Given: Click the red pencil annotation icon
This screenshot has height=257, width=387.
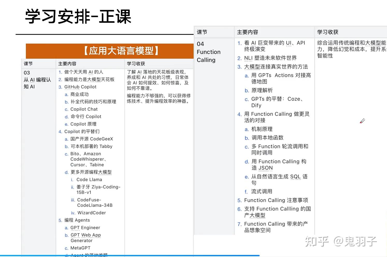Looking at the screenshot, I should tap(362, 121).
